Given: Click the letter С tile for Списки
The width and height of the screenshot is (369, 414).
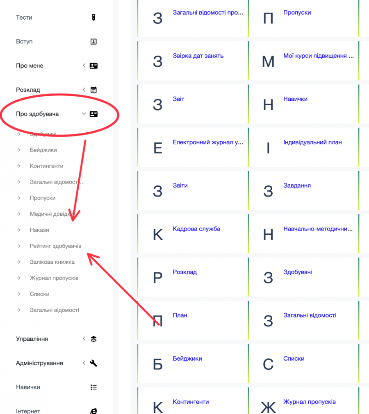Looking at the screenshot, I should pyautogui.click(x=268, y=364).
